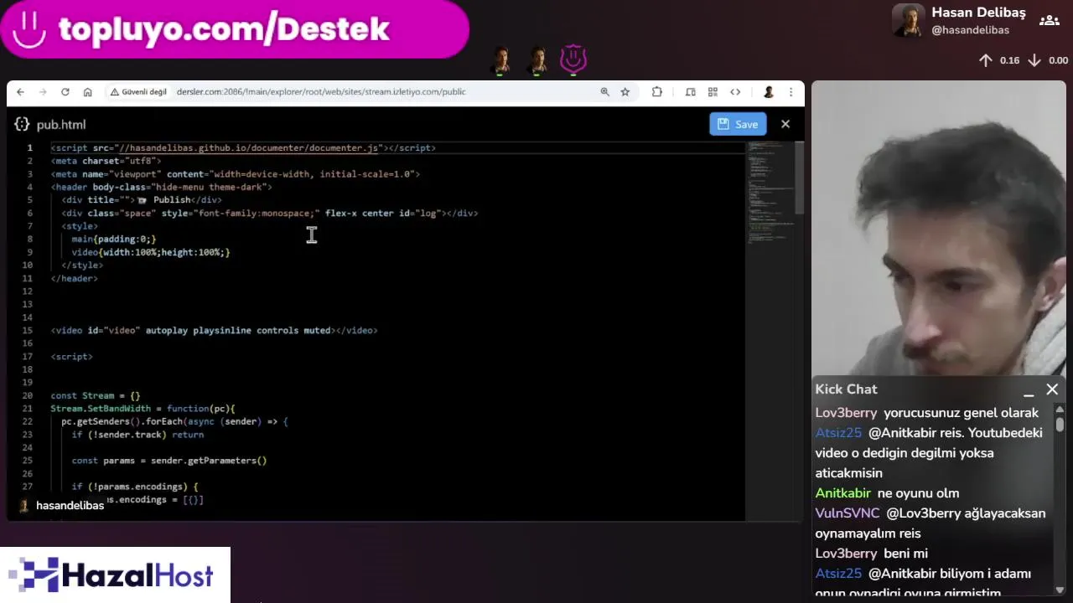Close the pub.html editor
This screenshot has width=1073, height=603.
point(785,124)
